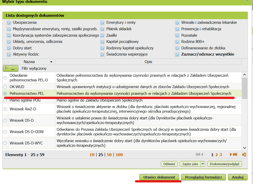Select the Wniosek DS-D-ODW radio button
This screenshot has height=184, width=253.
click(5, 132)
